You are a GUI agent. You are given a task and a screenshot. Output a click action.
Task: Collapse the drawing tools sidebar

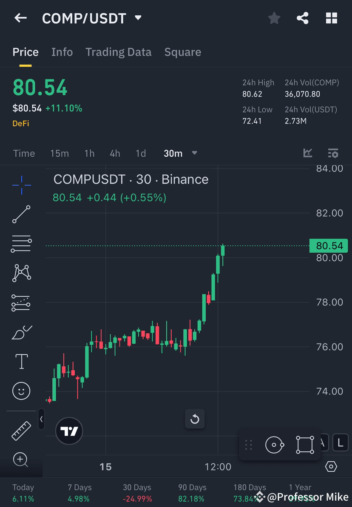[41, 420]
